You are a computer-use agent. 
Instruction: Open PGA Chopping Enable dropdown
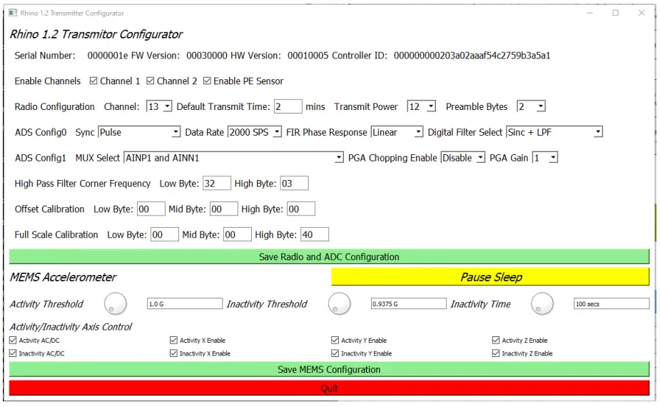[463, 158]
